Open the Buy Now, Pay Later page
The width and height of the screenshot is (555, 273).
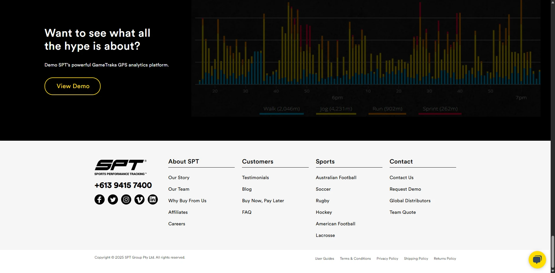point(263,201)
